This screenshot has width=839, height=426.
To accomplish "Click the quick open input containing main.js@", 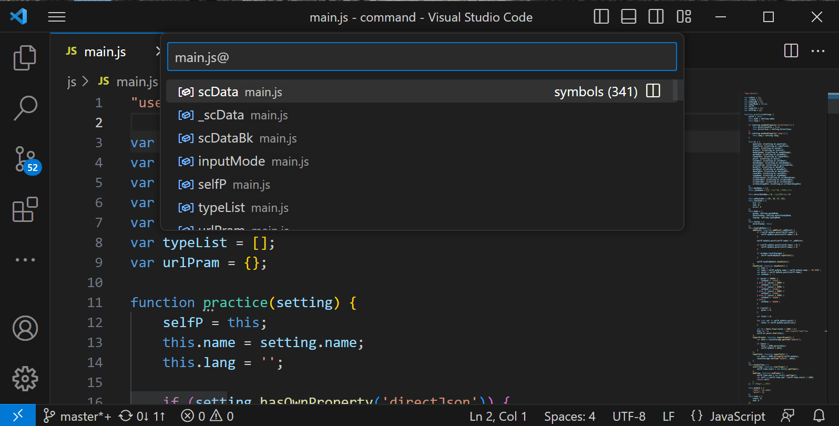I will (422, 57).
